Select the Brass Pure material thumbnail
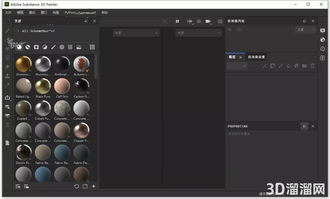 (x=43, y=86)
